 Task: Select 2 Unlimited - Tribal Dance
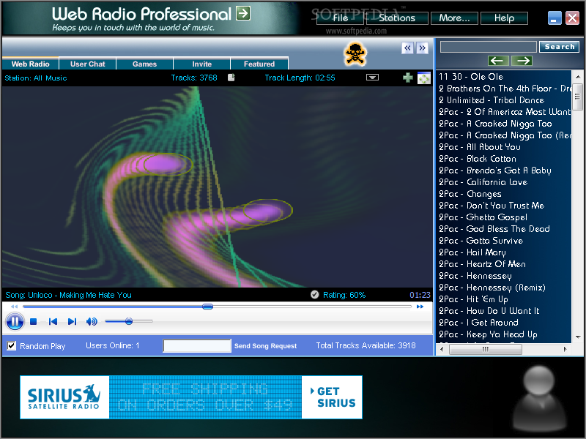coord(492,100)
